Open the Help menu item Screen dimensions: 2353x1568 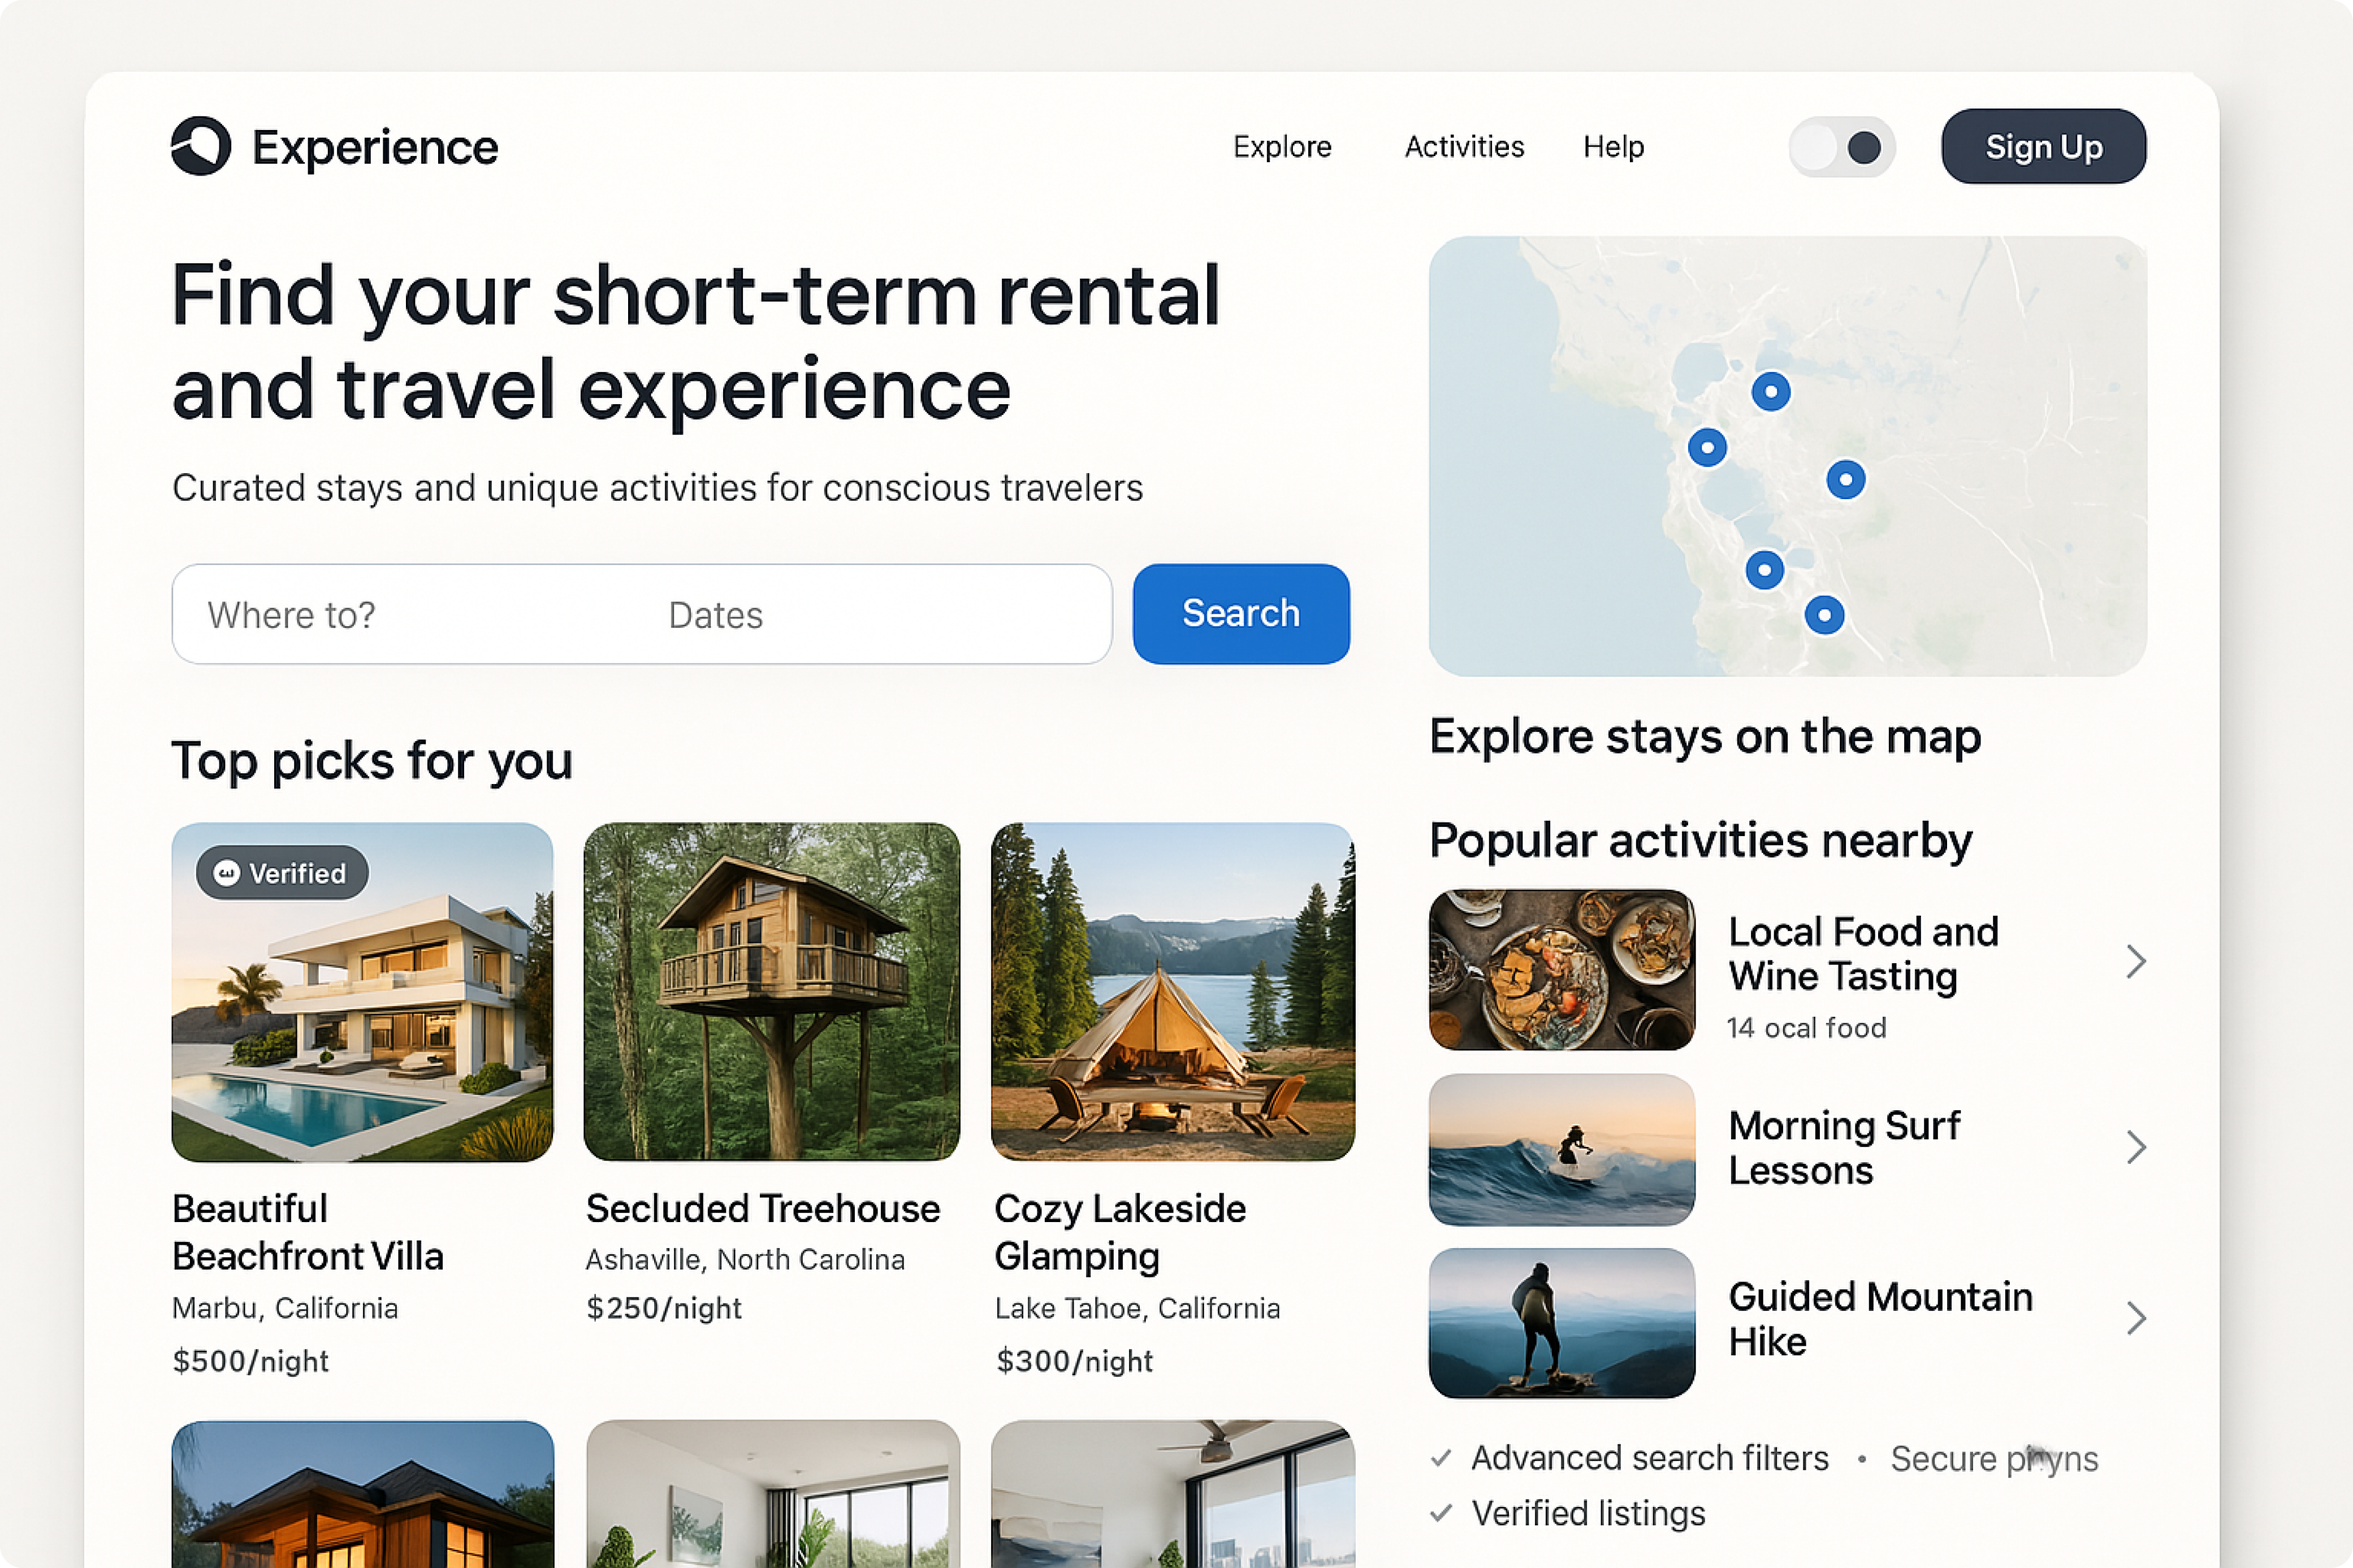1613,147
